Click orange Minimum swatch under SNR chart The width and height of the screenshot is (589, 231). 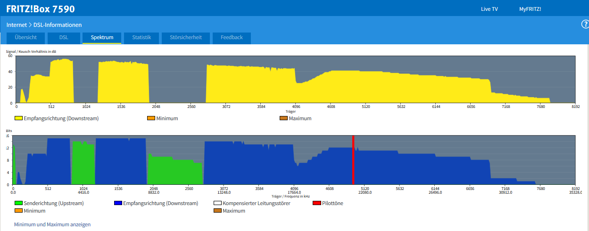click(x=151, y=118)
